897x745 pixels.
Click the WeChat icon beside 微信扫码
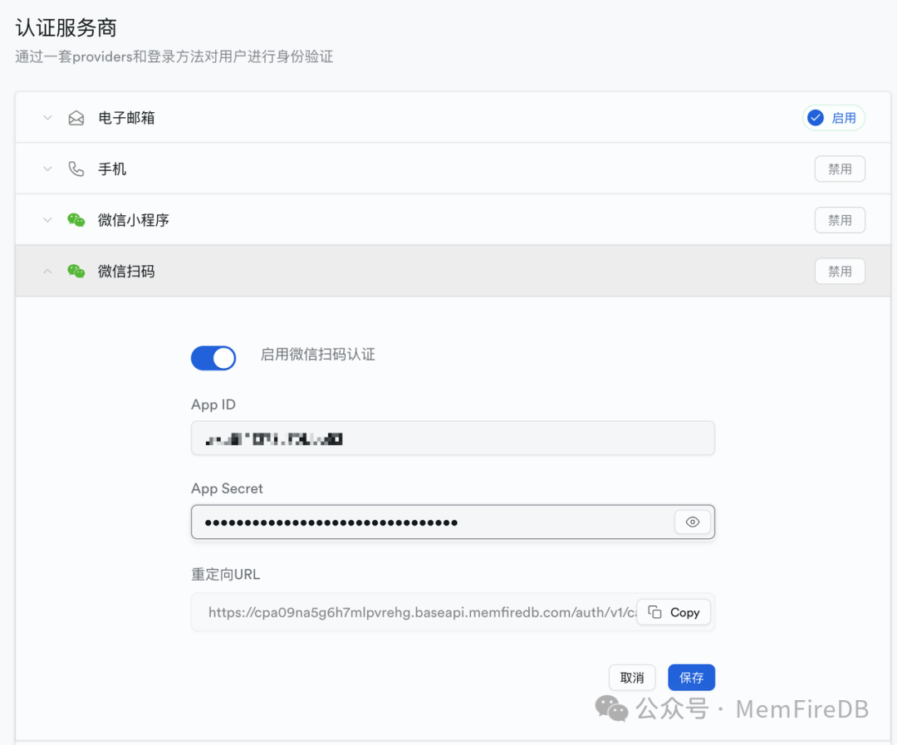76,271
